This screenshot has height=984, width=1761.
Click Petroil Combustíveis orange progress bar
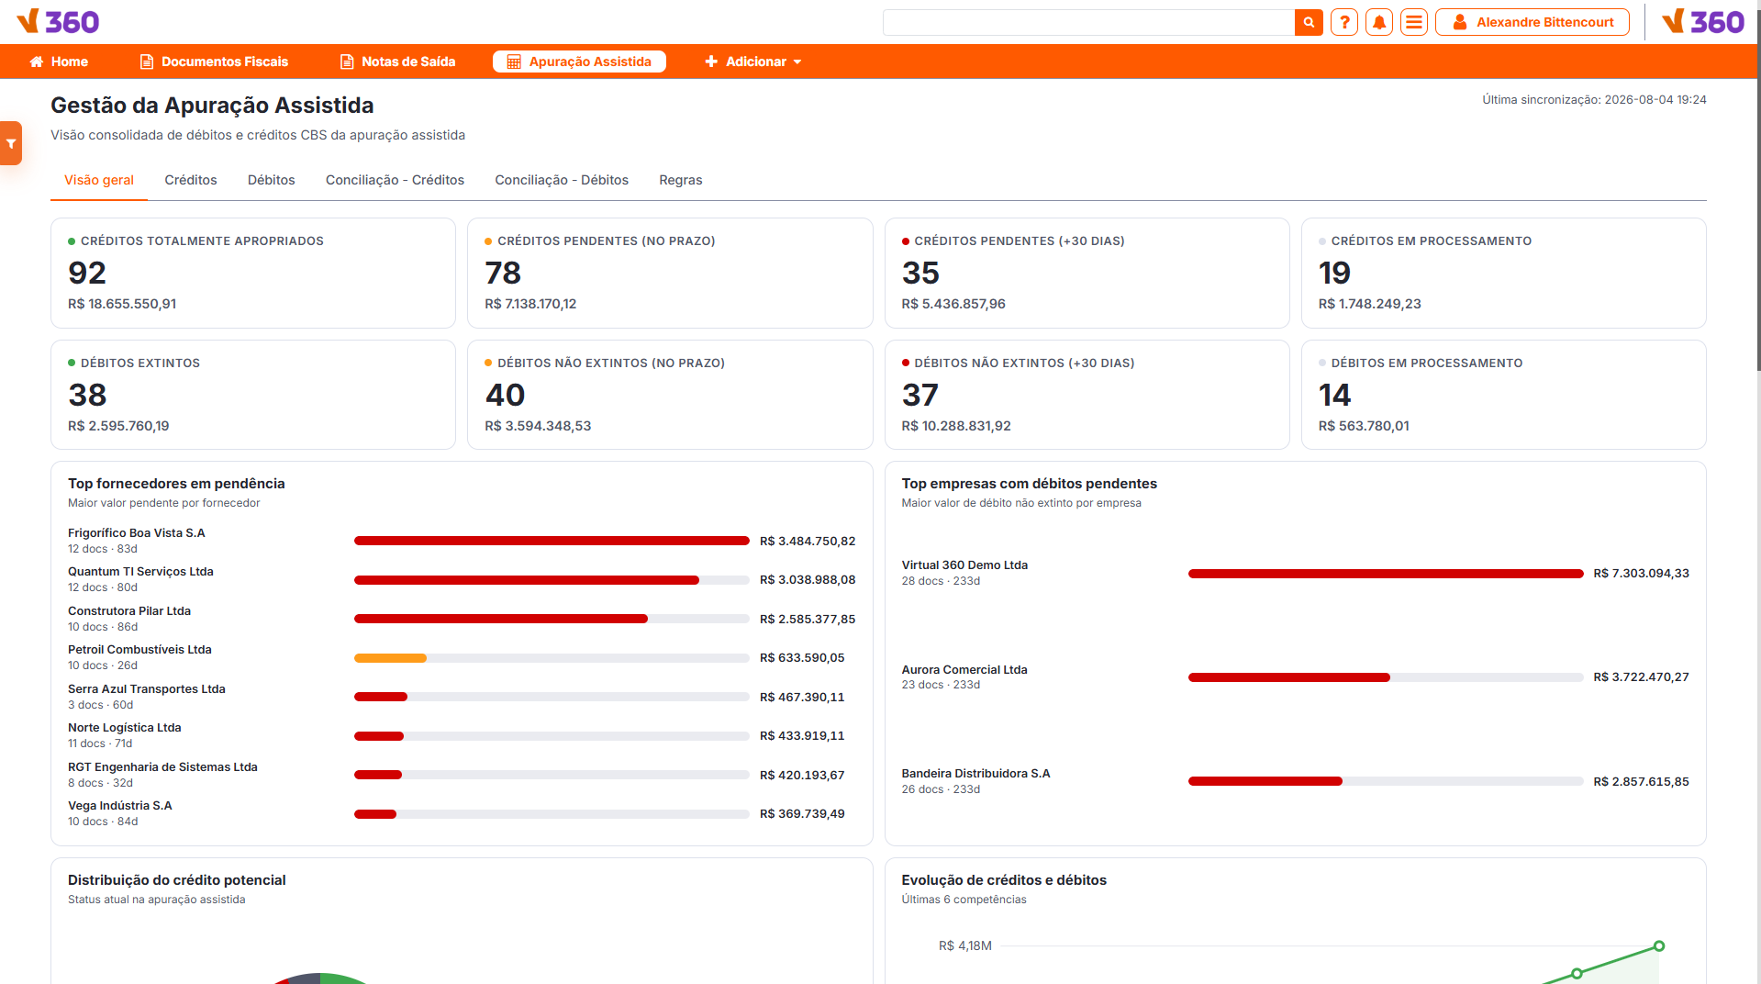390,658
